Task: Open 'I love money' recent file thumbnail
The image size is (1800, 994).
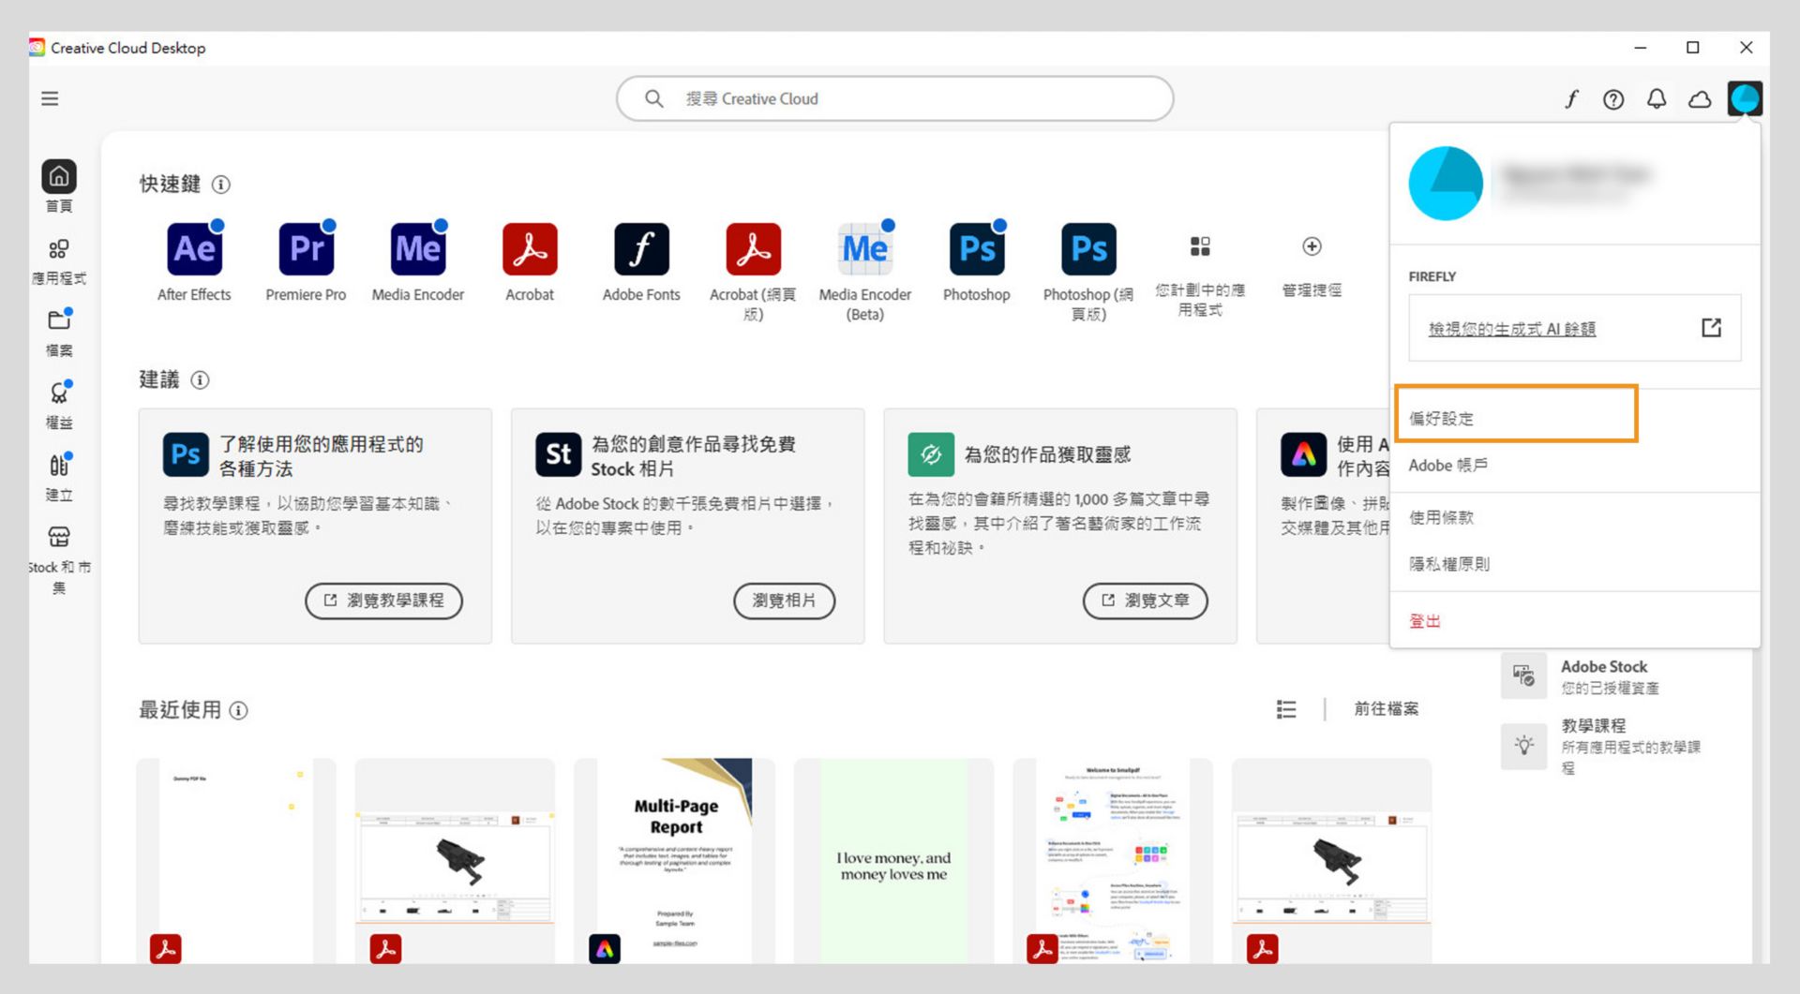Action: point(893,861)
